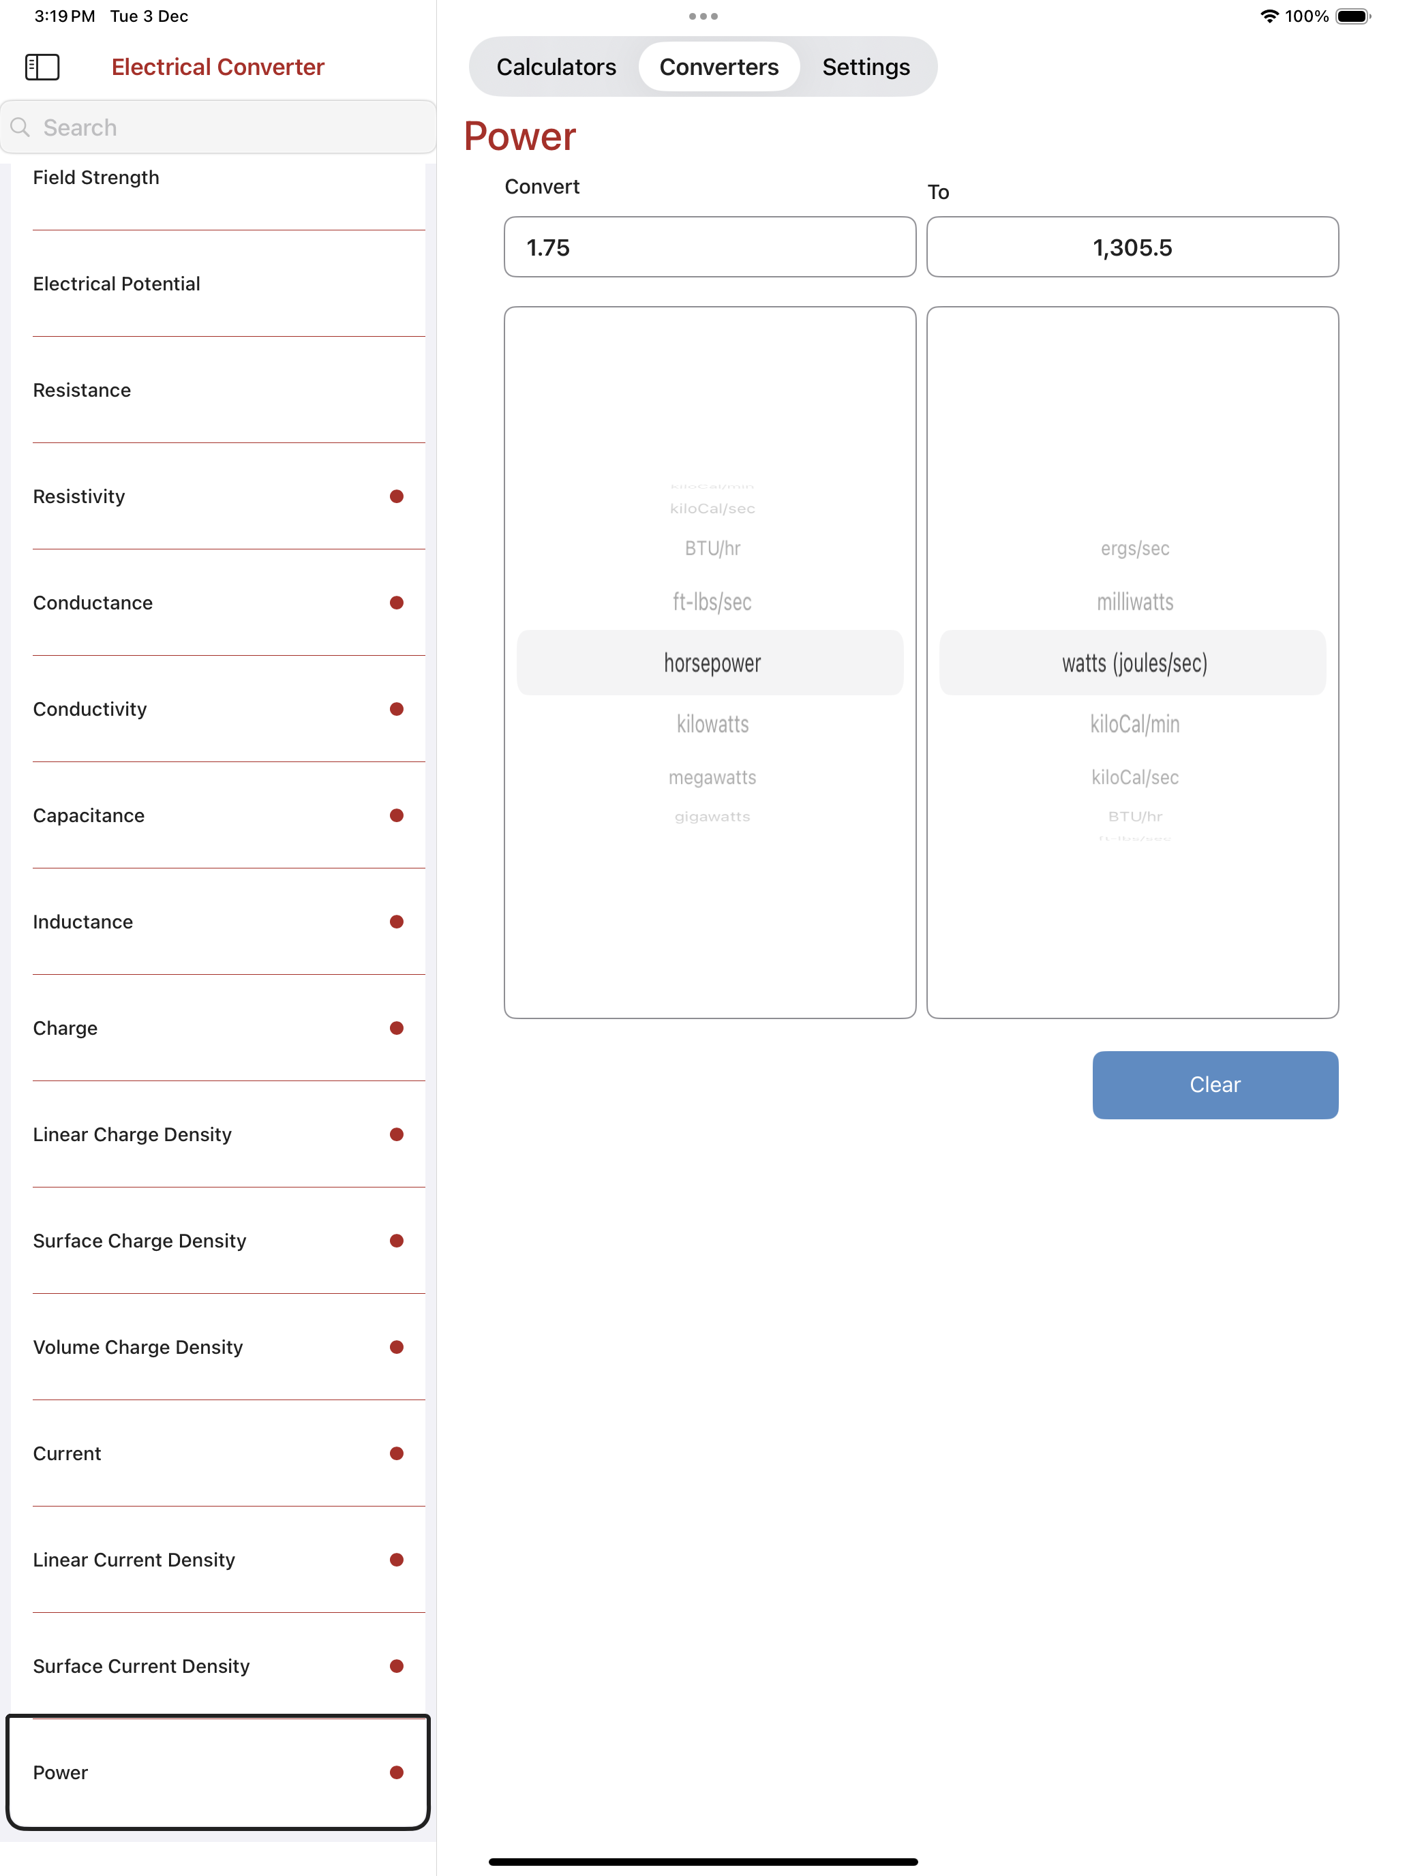This screenshot has width=1407, height=1876.
Task: Select the result field showing 1,305.5
Action: 1132,247
